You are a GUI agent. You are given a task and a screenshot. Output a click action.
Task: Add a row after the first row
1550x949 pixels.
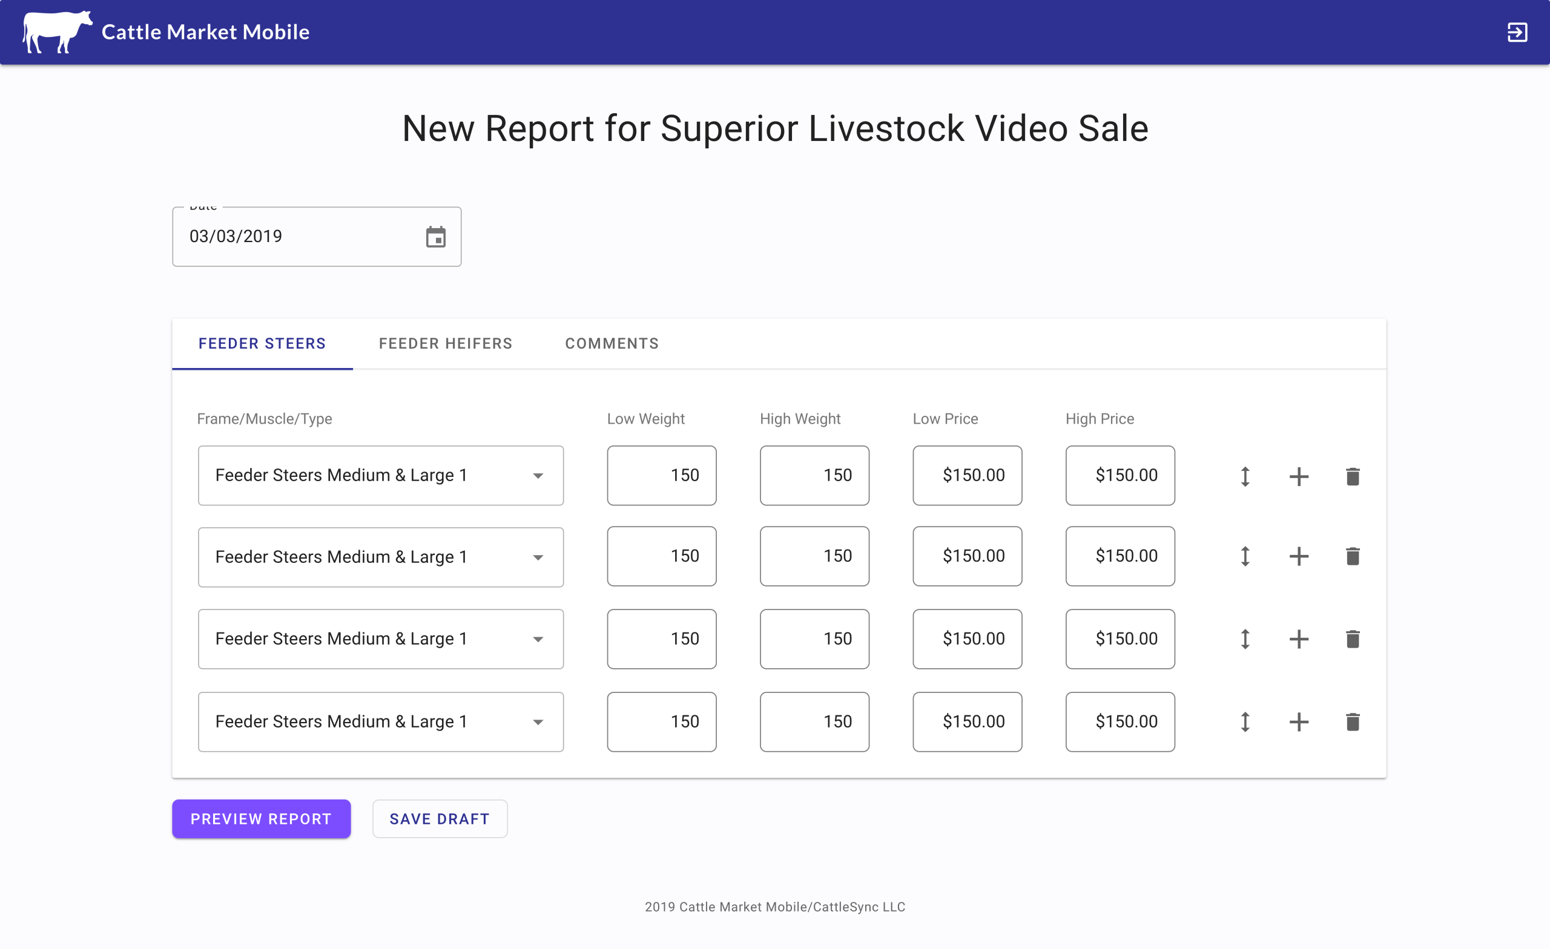click(x=1298, y=476)
